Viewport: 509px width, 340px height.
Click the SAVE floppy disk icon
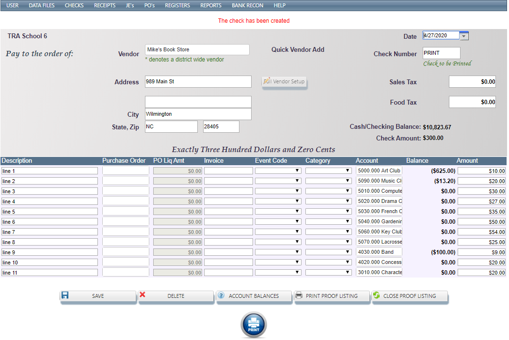(65, 295)
